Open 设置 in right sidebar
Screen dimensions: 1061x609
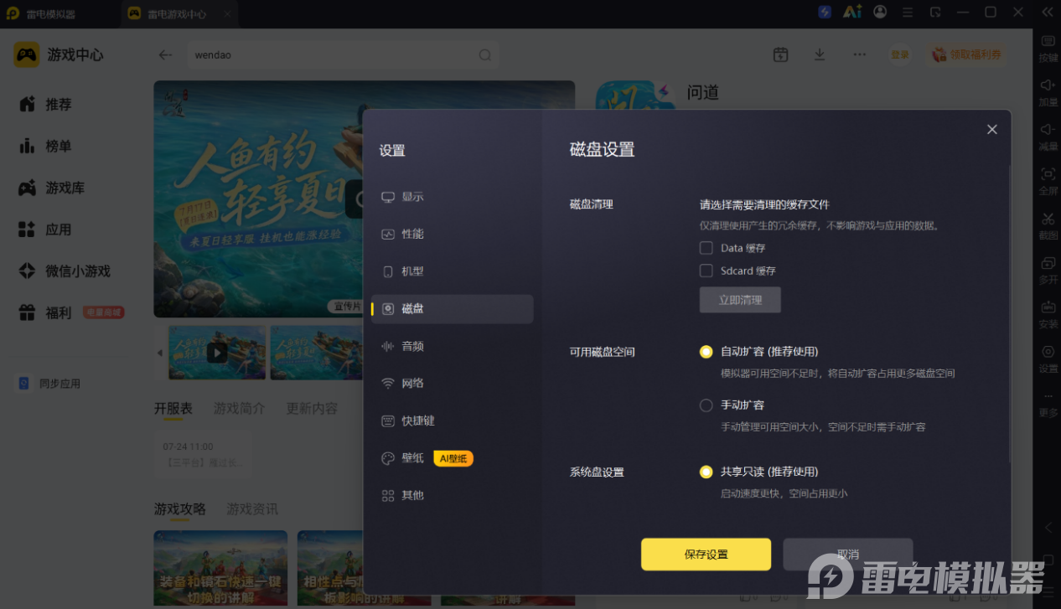pos(1048,359)
